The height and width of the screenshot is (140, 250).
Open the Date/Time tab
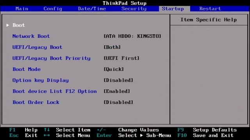(x=92, y=9)
